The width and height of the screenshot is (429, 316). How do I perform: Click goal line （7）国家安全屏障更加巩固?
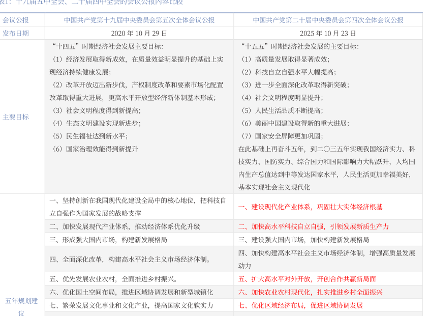click(282, 136)
